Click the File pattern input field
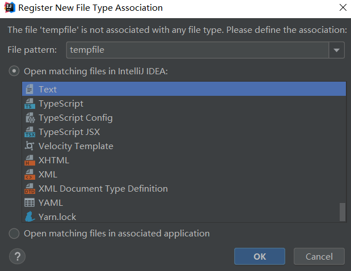Viewport: 351px width, 271px height. pyautogui.click(x=197, y=50)
